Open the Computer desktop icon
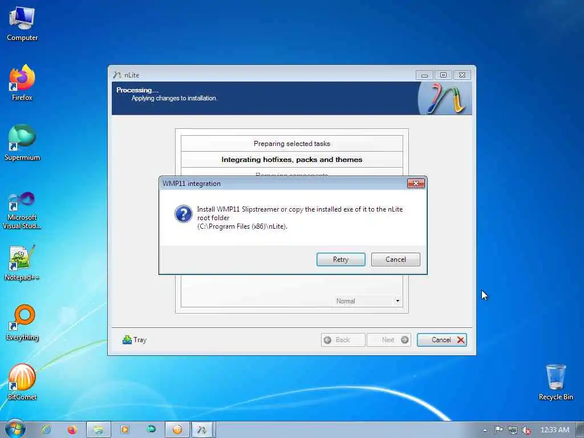Screen dimensions: 584x438 click(x=22, y=24)
